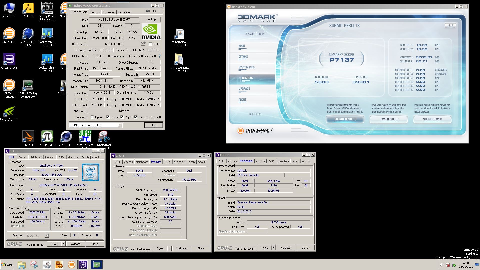The image size is (480, 270).
Task: Launch Display Driver Uninstaller shortcut
Action: coord(47,11)
